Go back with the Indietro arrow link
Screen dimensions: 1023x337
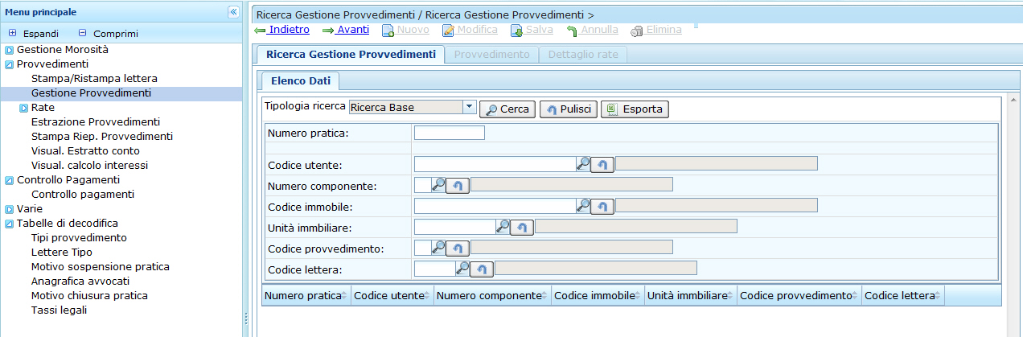tap(281, 30)
